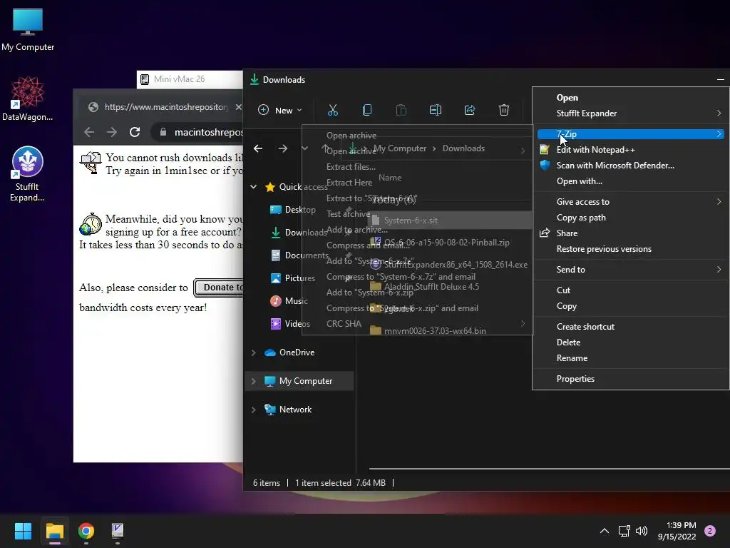Choose Restore previous versions
The height and width of the screenshot is (548, 730).
pyautogui.click(x=630, y=249)
